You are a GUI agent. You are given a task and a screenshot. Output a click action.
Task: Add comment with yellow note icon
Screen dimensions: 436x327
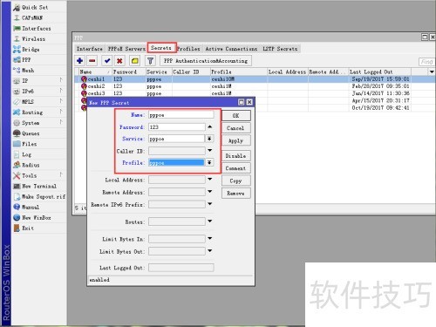tap(135, 61)
